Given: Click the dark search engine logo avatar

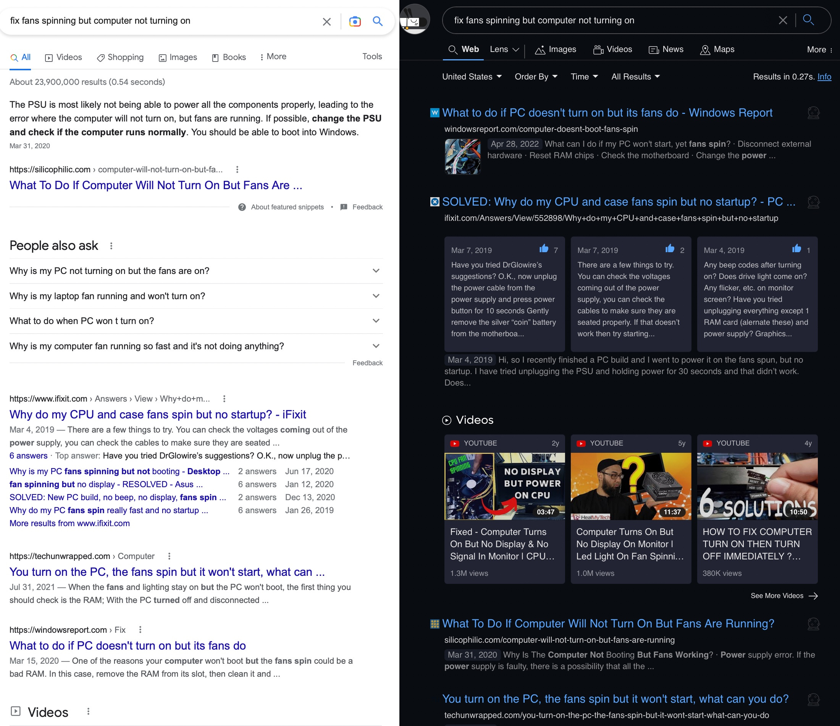Looking at the screenshot, I should click(x=414, y=19).
